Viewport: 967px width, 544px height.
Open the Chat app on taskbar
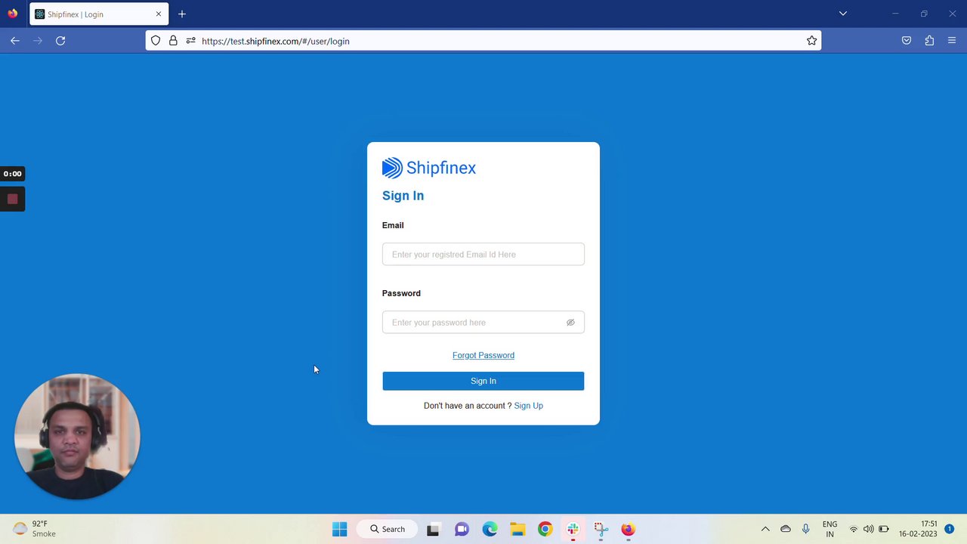click(462, 529)
